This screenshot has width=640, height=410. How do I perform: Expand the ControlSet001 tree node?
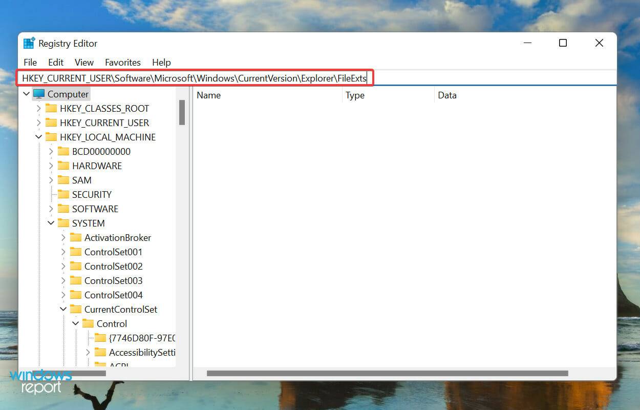pyautogui.click(x=62, y=252)
